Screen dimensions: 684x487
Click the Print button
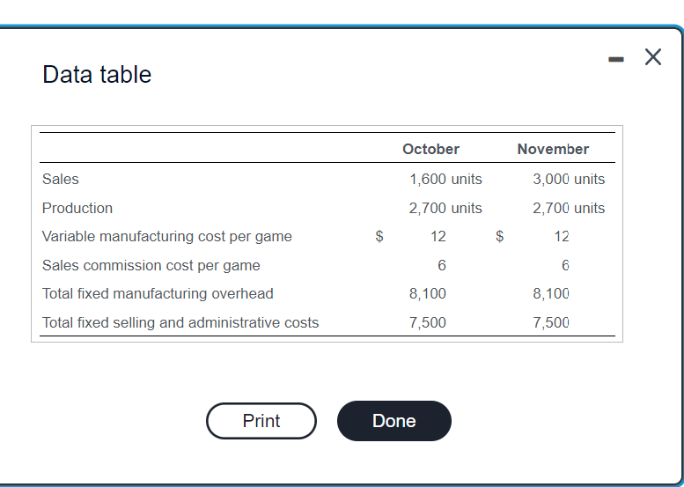(x=261, y=421)
